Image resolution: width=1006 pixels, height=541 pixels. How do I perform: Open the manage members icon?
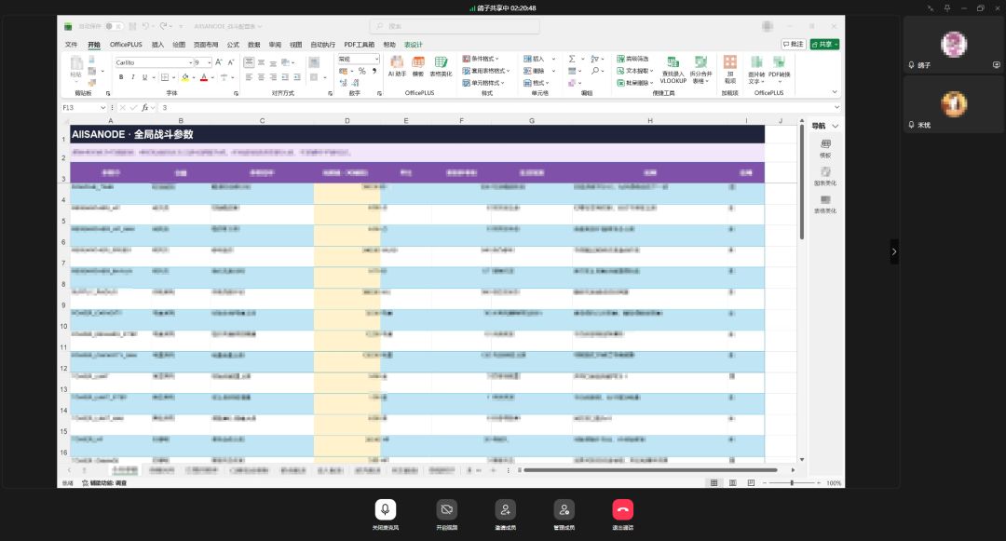coord(564,509)
